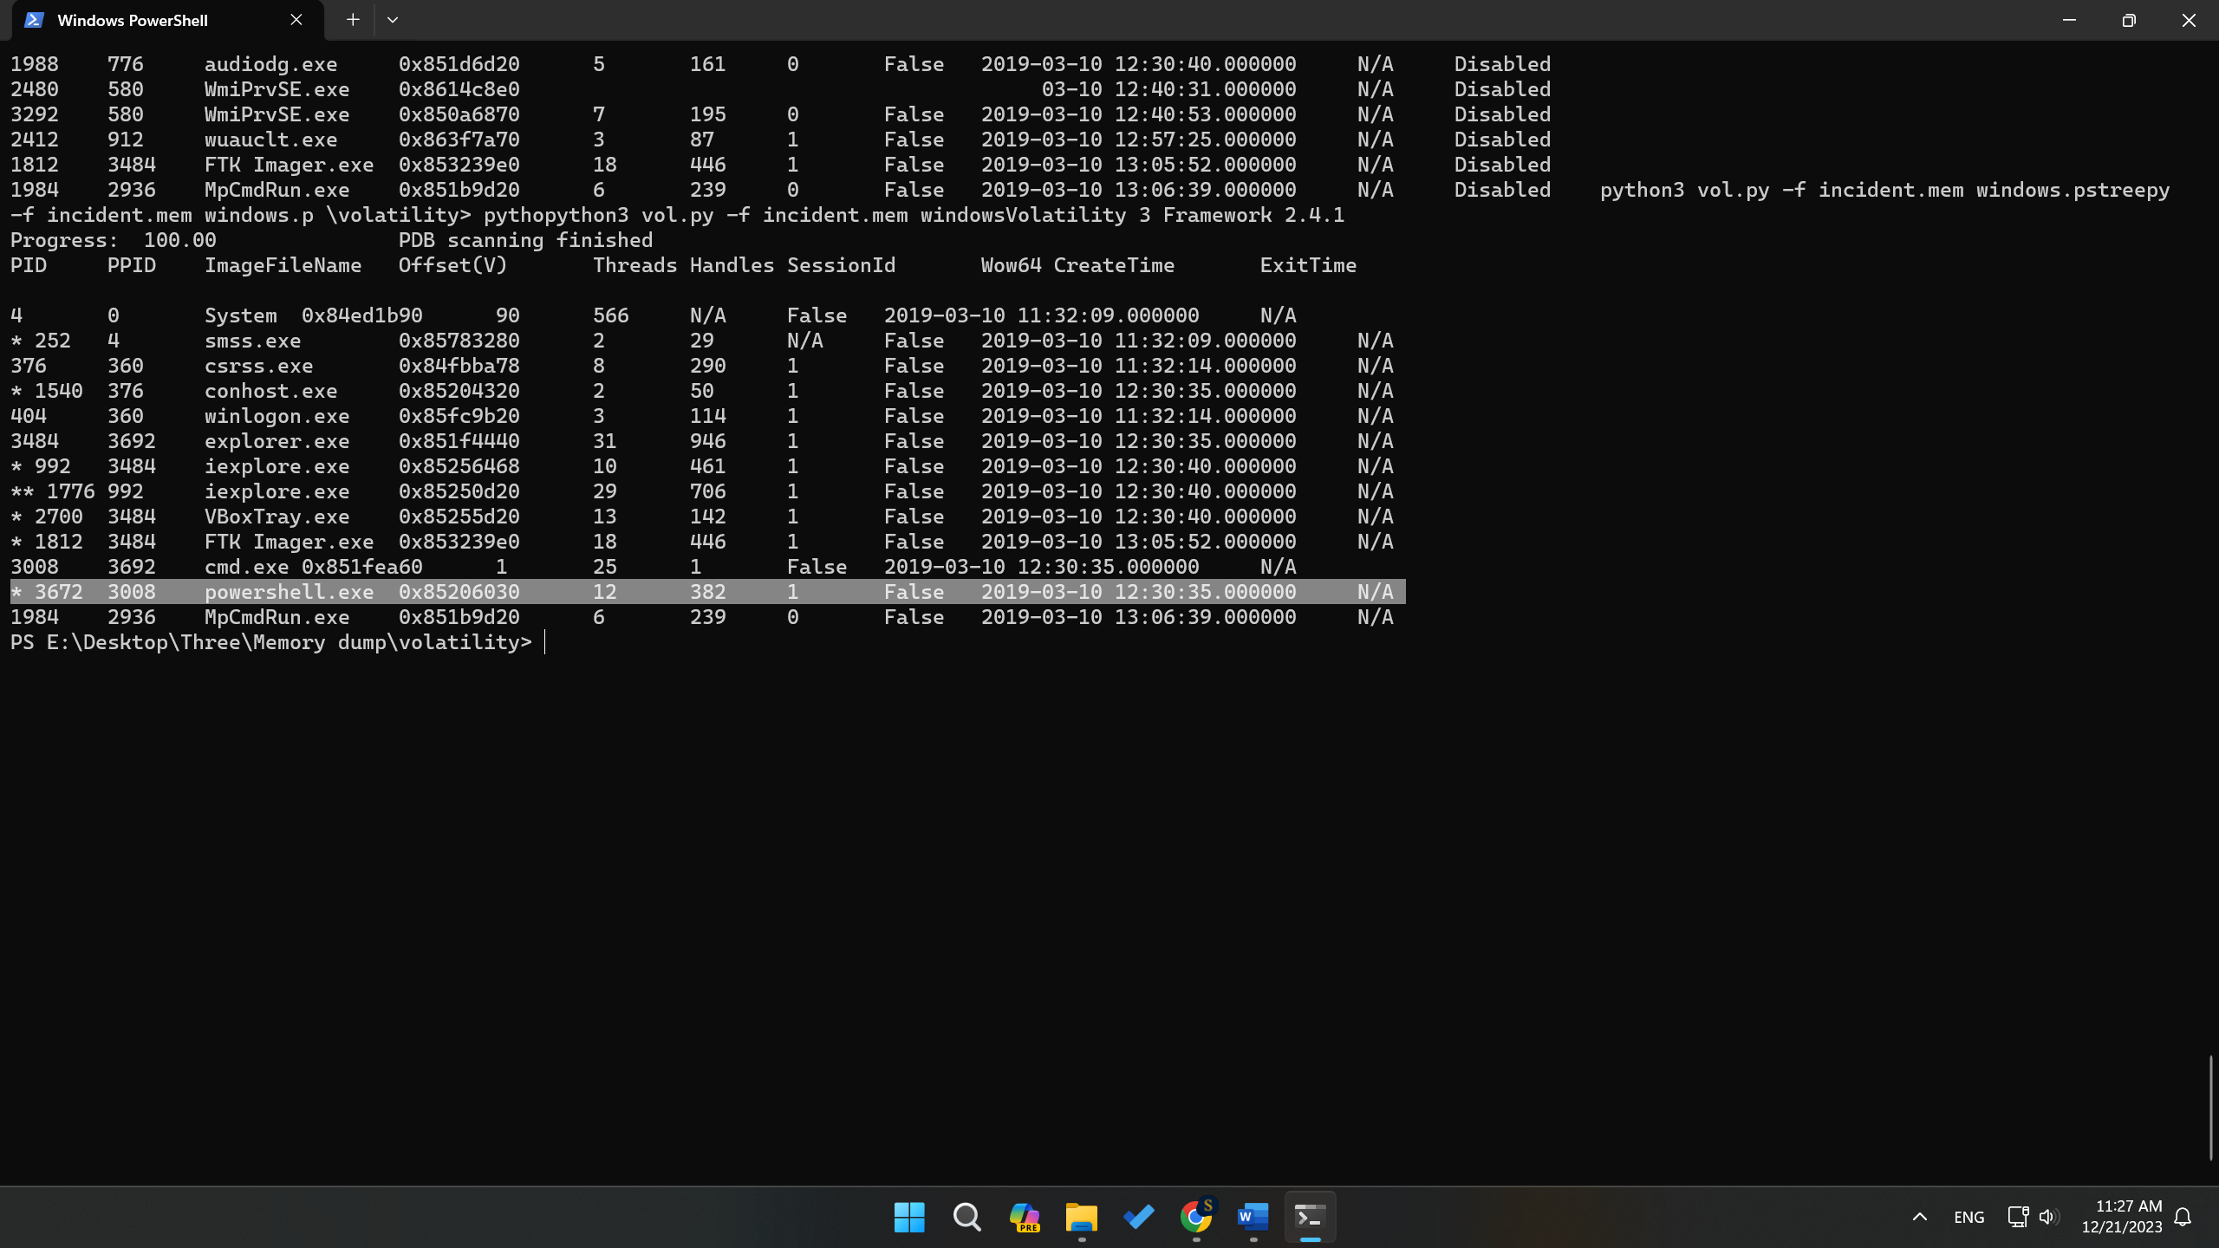
Task: Click the conhost.exe entry
Action: point(270,391)
